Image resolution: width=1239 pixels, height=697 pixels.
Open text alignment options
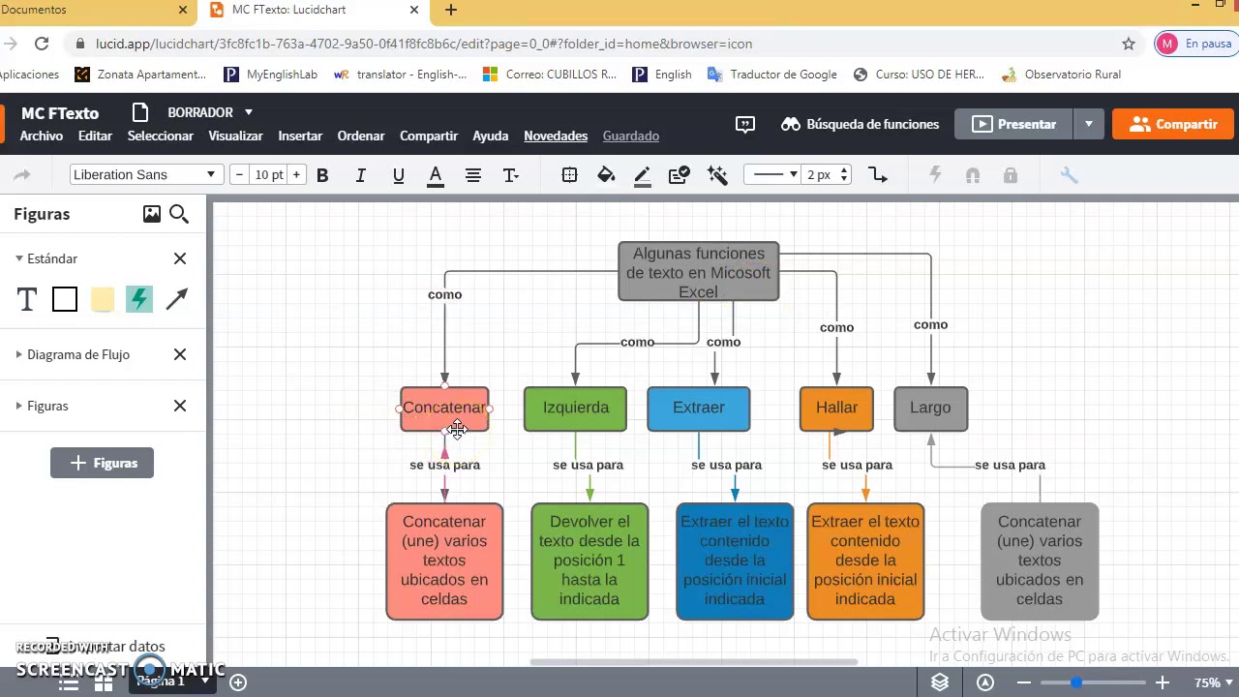[473, 175]
